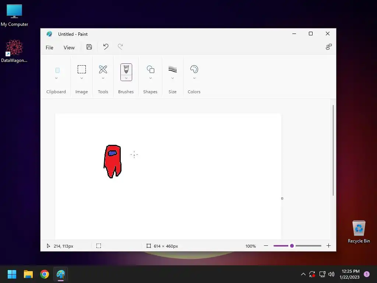Expand the Brushes dropdown chevron
Image resolution: width=377 pixels, height=283 pixels.
[x=126, y=78]
